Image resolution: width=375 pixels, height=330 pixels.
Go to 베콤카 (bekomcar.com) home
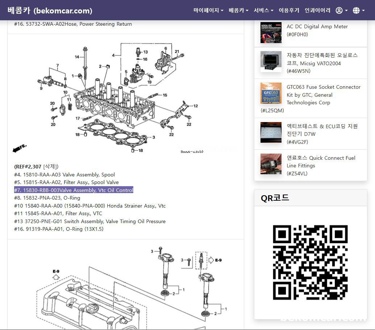tap(50, 10)
